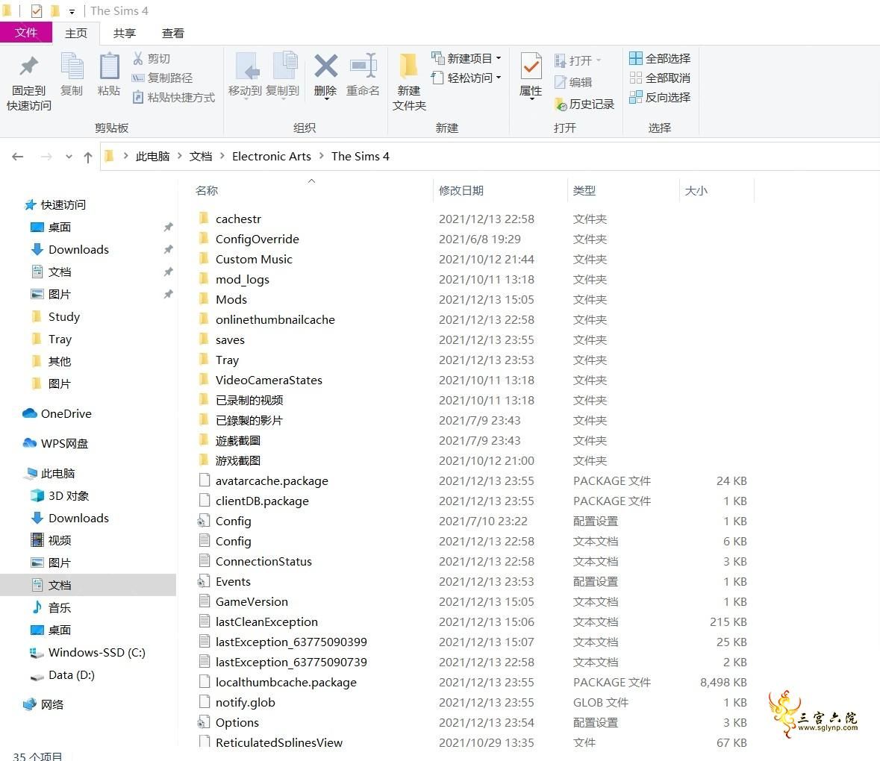Click Electronic Arts in the address bar
Viewport: 880px width, 761px height.
click(272, 157)
